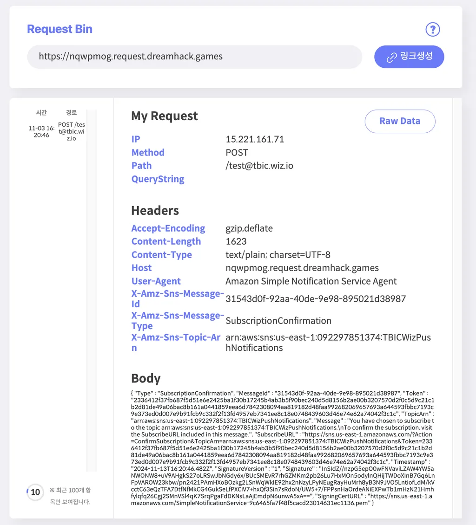The image size is (476, 525).
Task: Open the help question mark icon
Action: tap(433, 29)
